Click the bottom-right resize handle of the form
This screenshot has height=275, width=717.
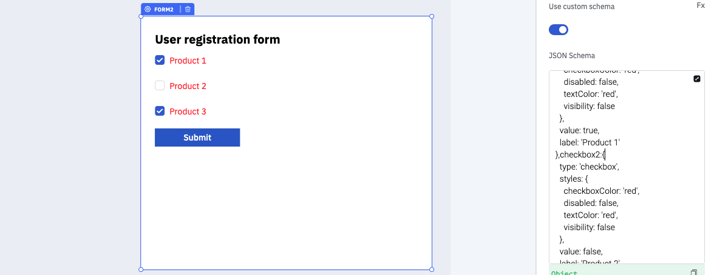coord(432,269)
